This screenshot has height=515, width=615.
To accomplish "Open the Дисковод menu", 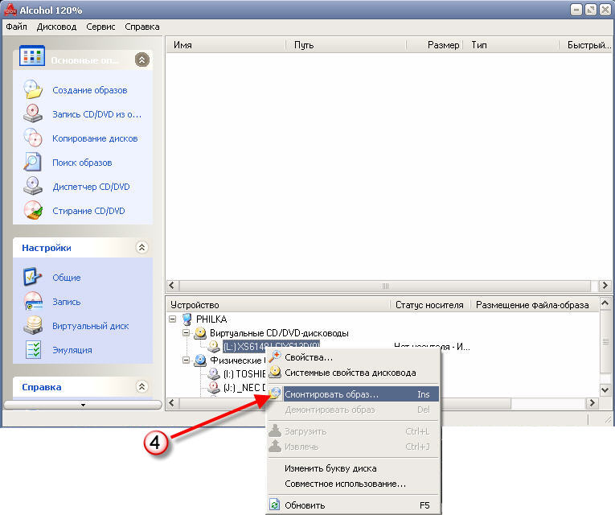I will pyautogui.click(x=56, y=27).
